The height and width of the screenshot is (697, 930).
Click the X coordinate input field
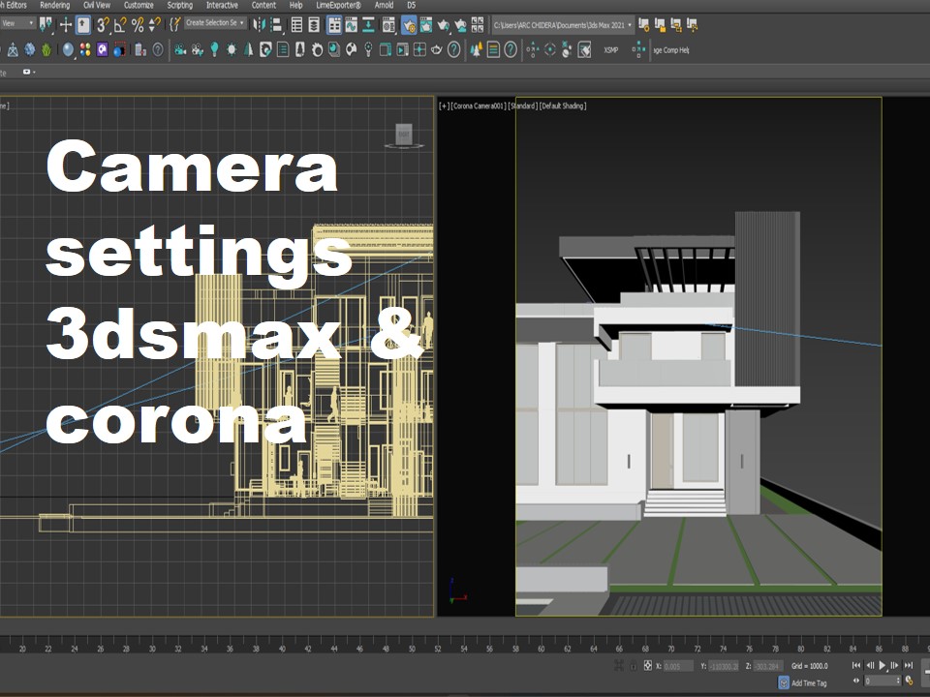pos(677,666)
